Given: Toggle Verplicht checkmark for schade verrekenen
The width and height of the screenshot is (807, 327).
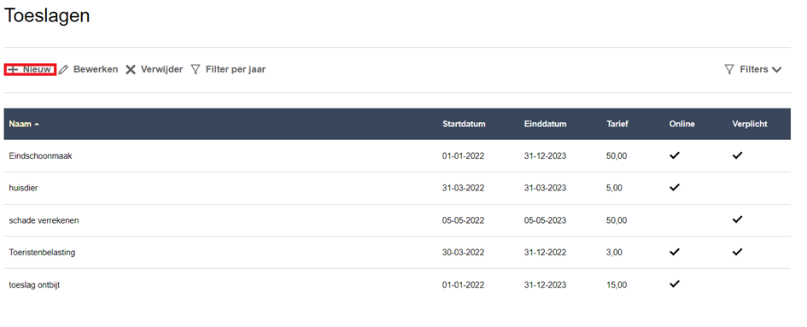Looking at the screenshot, I should click(x=738, y=219).
